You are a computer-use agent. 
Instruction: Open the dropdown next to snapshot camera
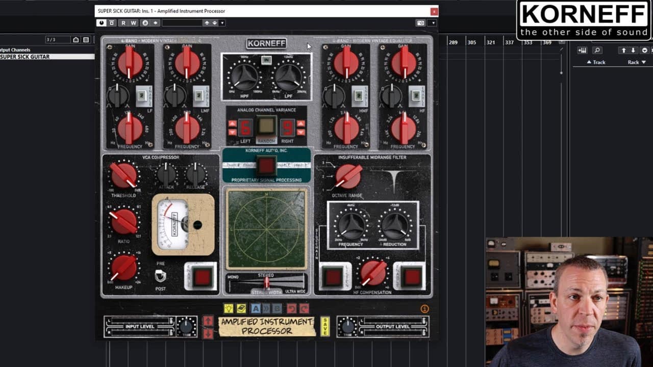pos(433,23)
